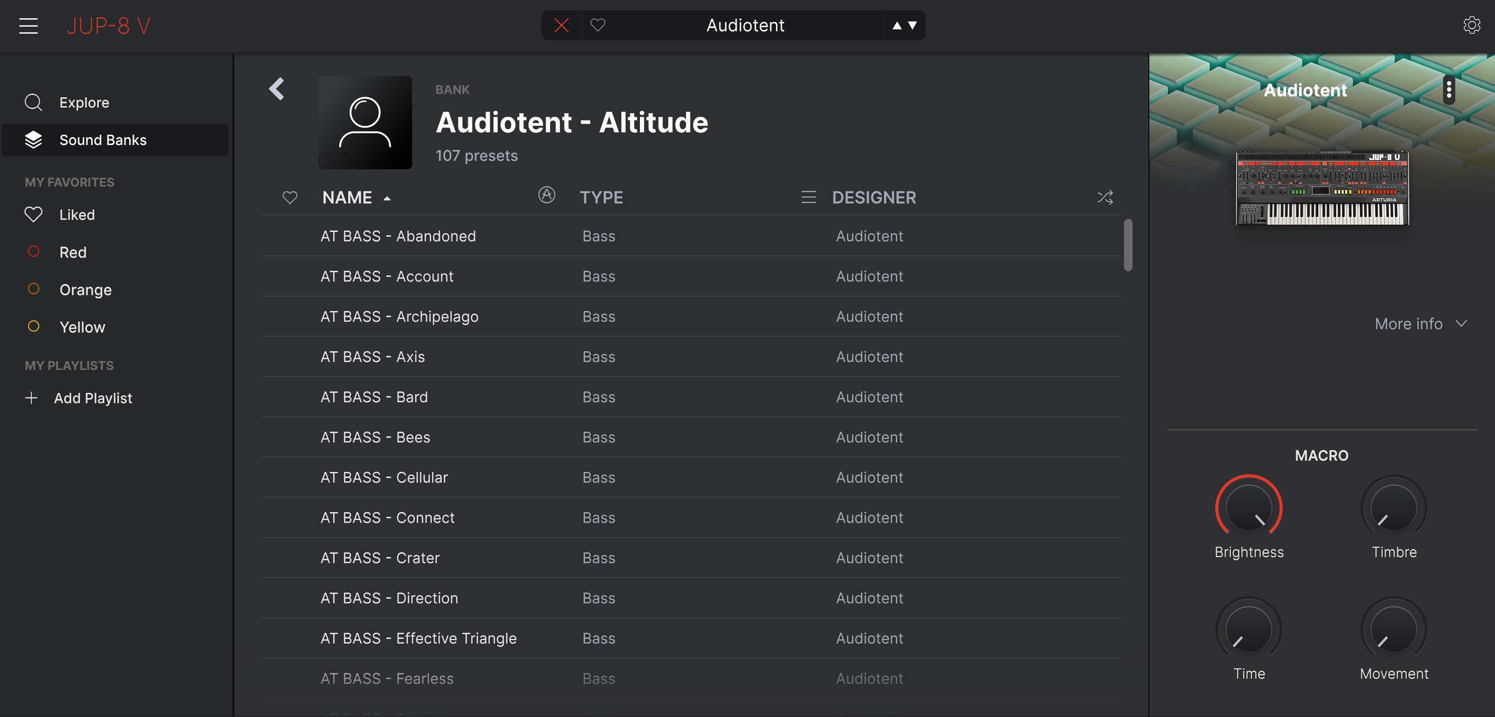
Task: Open the DESIGNER column list menu
Action: pos(808,197)
